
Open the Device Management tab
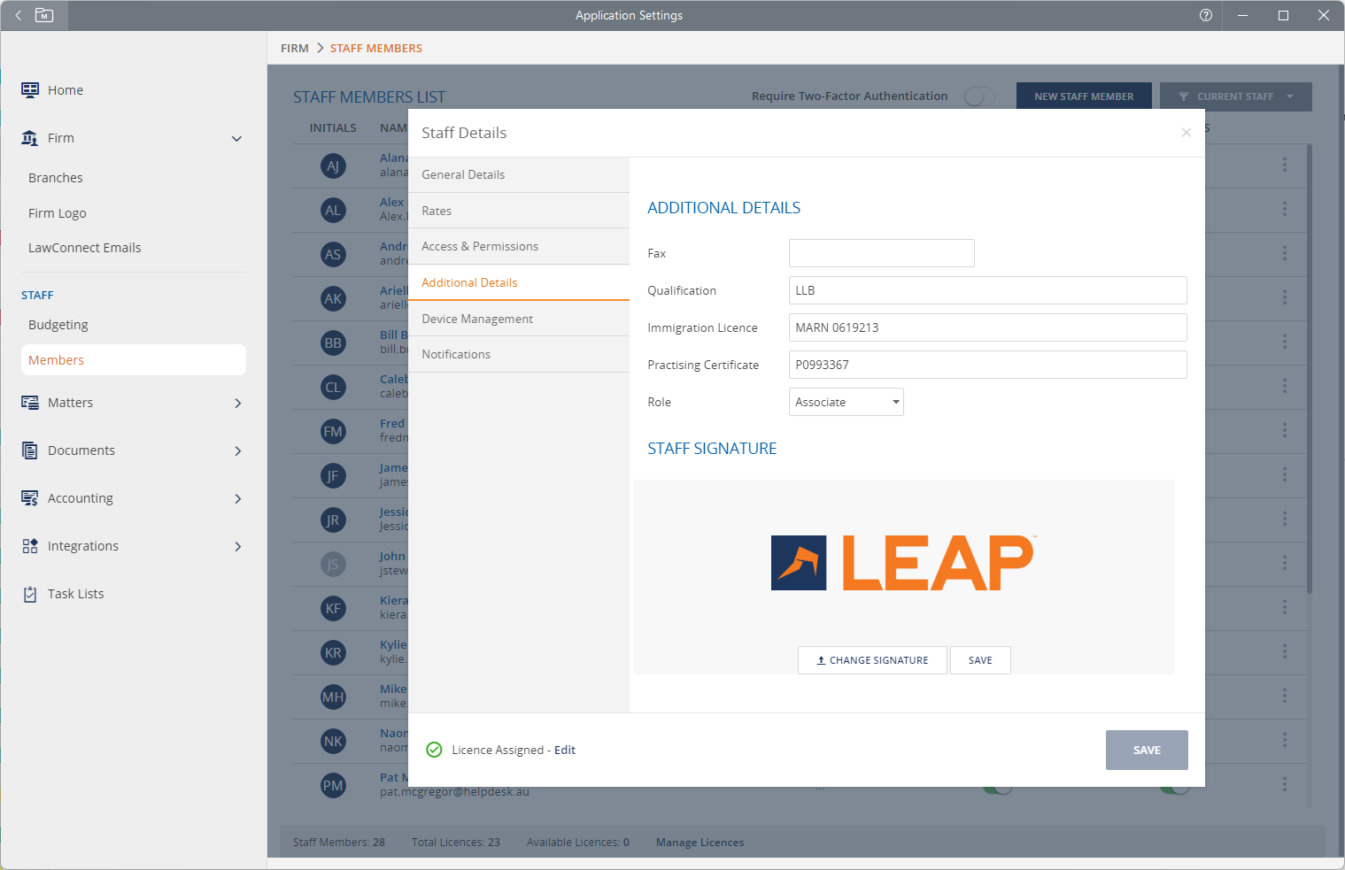click(x=519, y=319)
